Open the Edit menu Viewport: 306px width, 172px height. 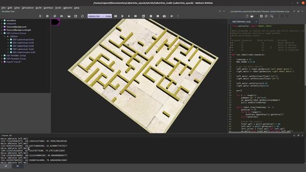tap(10, 8)
